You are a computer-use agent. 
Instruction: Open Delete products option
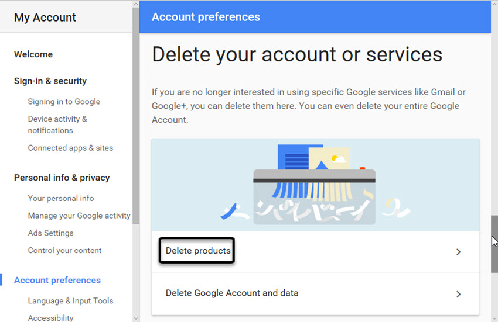pyautogui.click(x=198, y=251)
